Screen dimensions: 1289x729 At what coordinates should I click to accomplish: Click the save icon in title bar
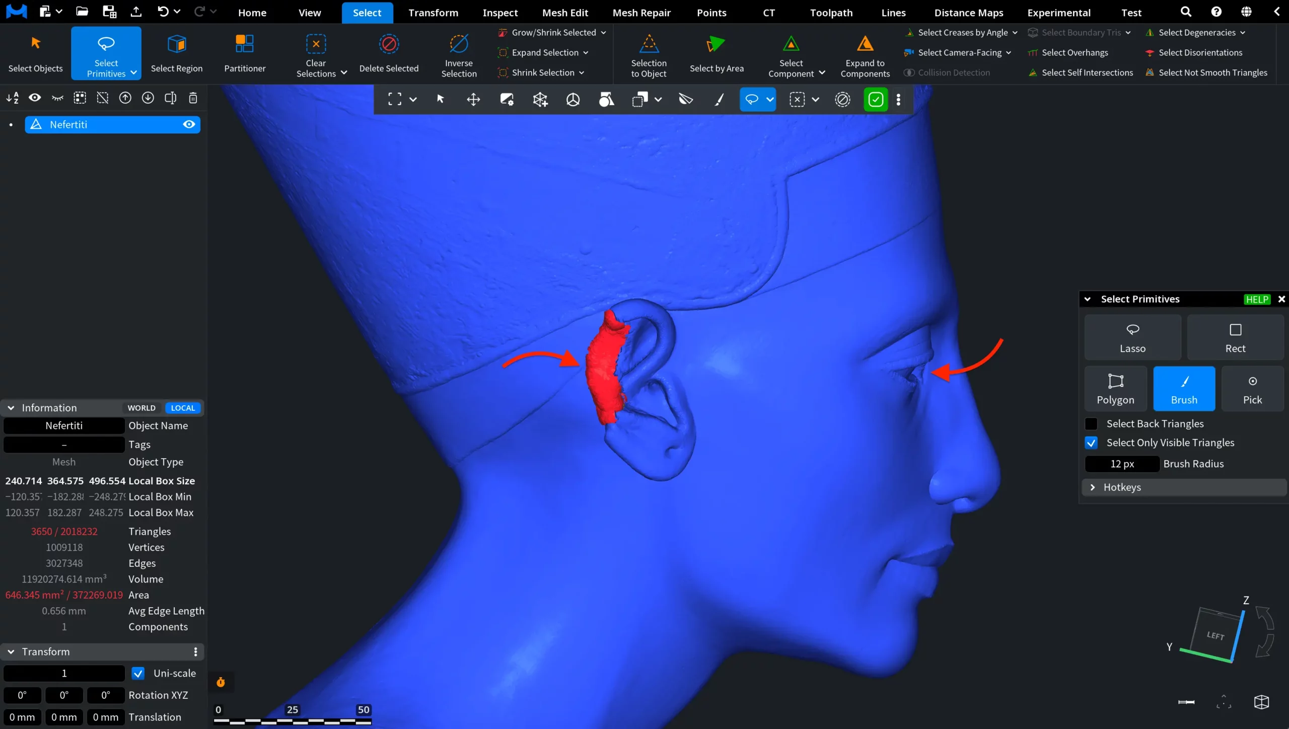(109, 12)
